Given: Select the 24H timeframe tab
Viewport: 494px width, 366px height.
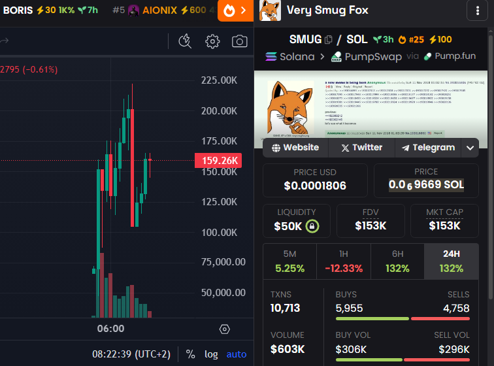Looking at the screenshot, I should (452, 261).
